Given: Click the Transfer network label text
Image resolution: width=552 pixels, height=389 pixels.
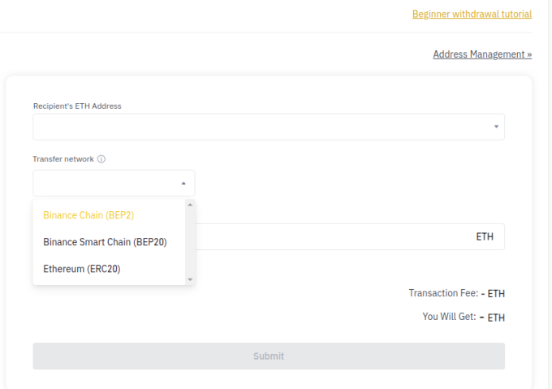Looking at the screenshot, I should click(63, 159).
